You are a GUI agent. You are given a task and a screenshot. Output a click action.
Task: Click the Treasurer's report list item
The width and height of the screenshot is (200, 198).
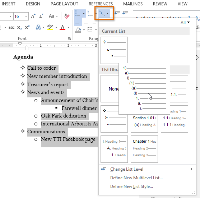click(48, 85)
